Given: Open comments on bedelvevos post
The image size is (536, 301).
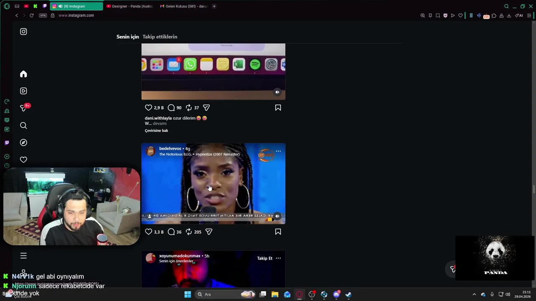Looking at the screenshot, I should pyautogui.click(x=171, y=232).
